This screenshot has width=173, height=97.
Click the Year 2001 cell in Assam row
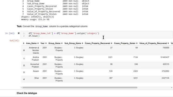tap(45, 71)
